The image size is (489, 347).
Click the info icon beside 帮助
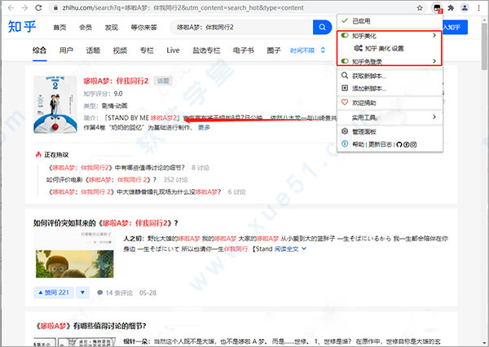345,143
